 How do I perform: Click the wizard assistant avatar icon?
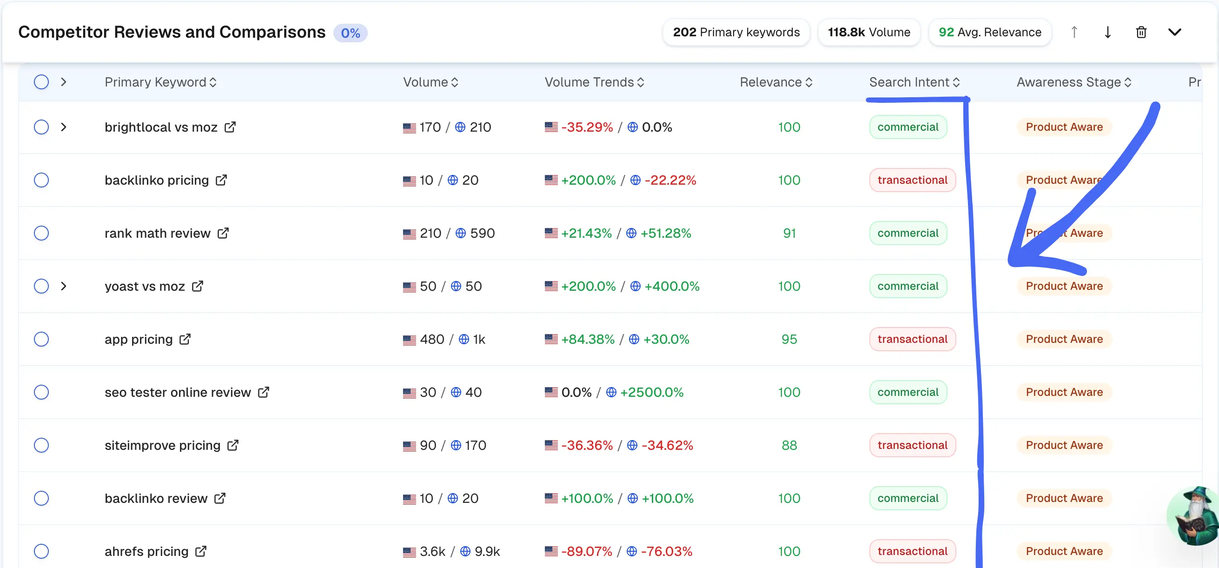click(x=1196, y=516)
